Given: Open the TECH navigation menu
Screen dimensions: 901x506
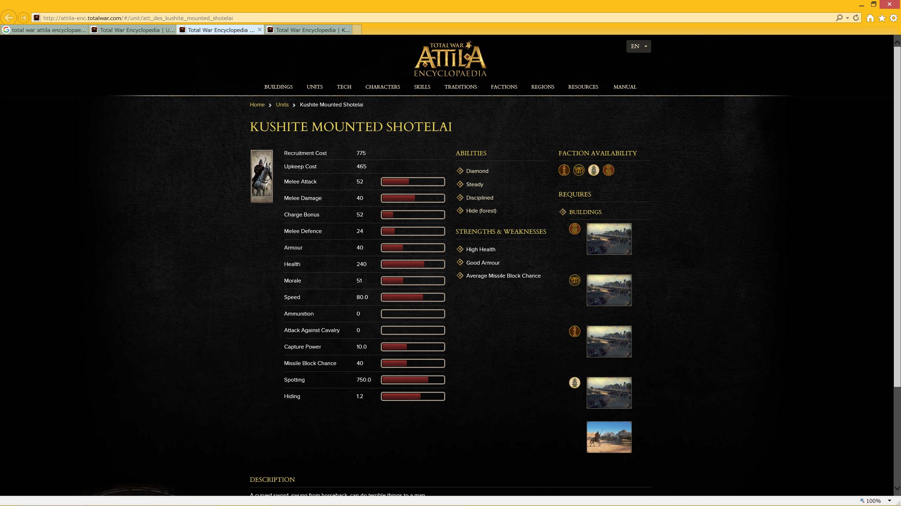Looking at the screenshot, I should coord(344,87).
